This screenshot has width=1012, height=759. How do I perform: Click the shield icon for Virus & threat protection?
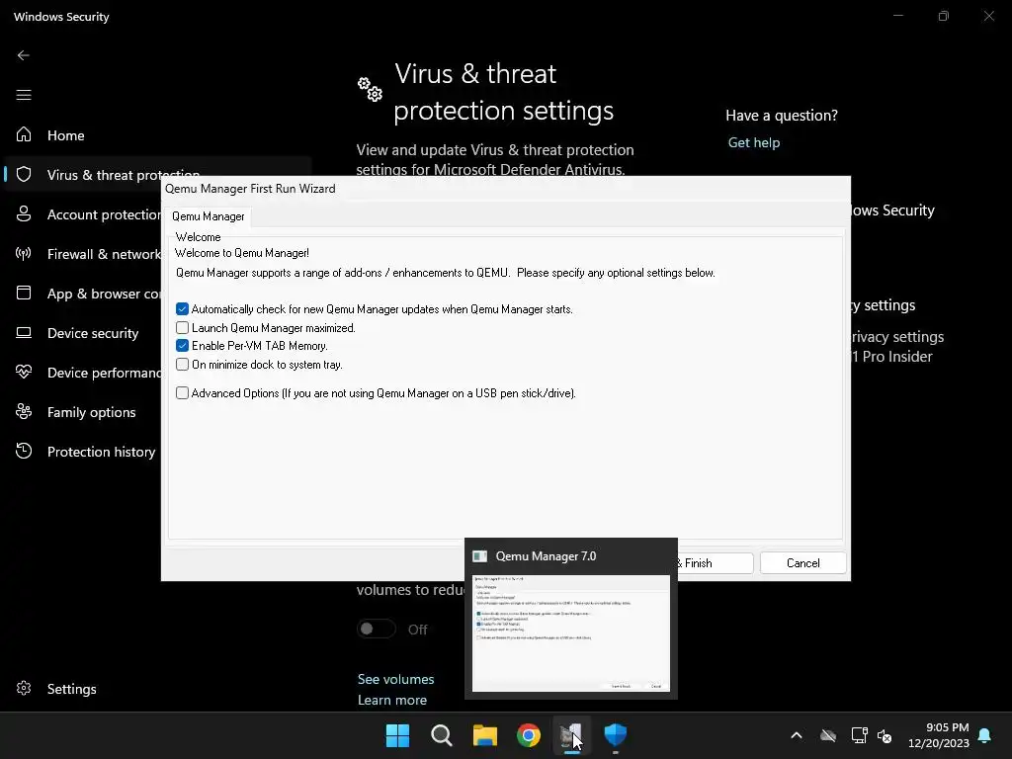click(24, 174)
